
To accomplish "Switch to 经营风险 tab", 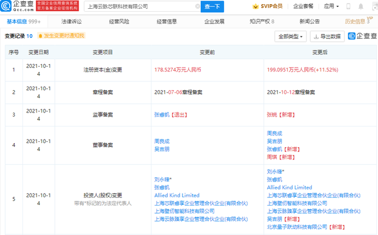I will [x=119, y=22].
